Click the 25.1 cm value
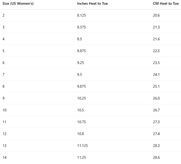Screen dimensions: 181x164 coord(156,86)
